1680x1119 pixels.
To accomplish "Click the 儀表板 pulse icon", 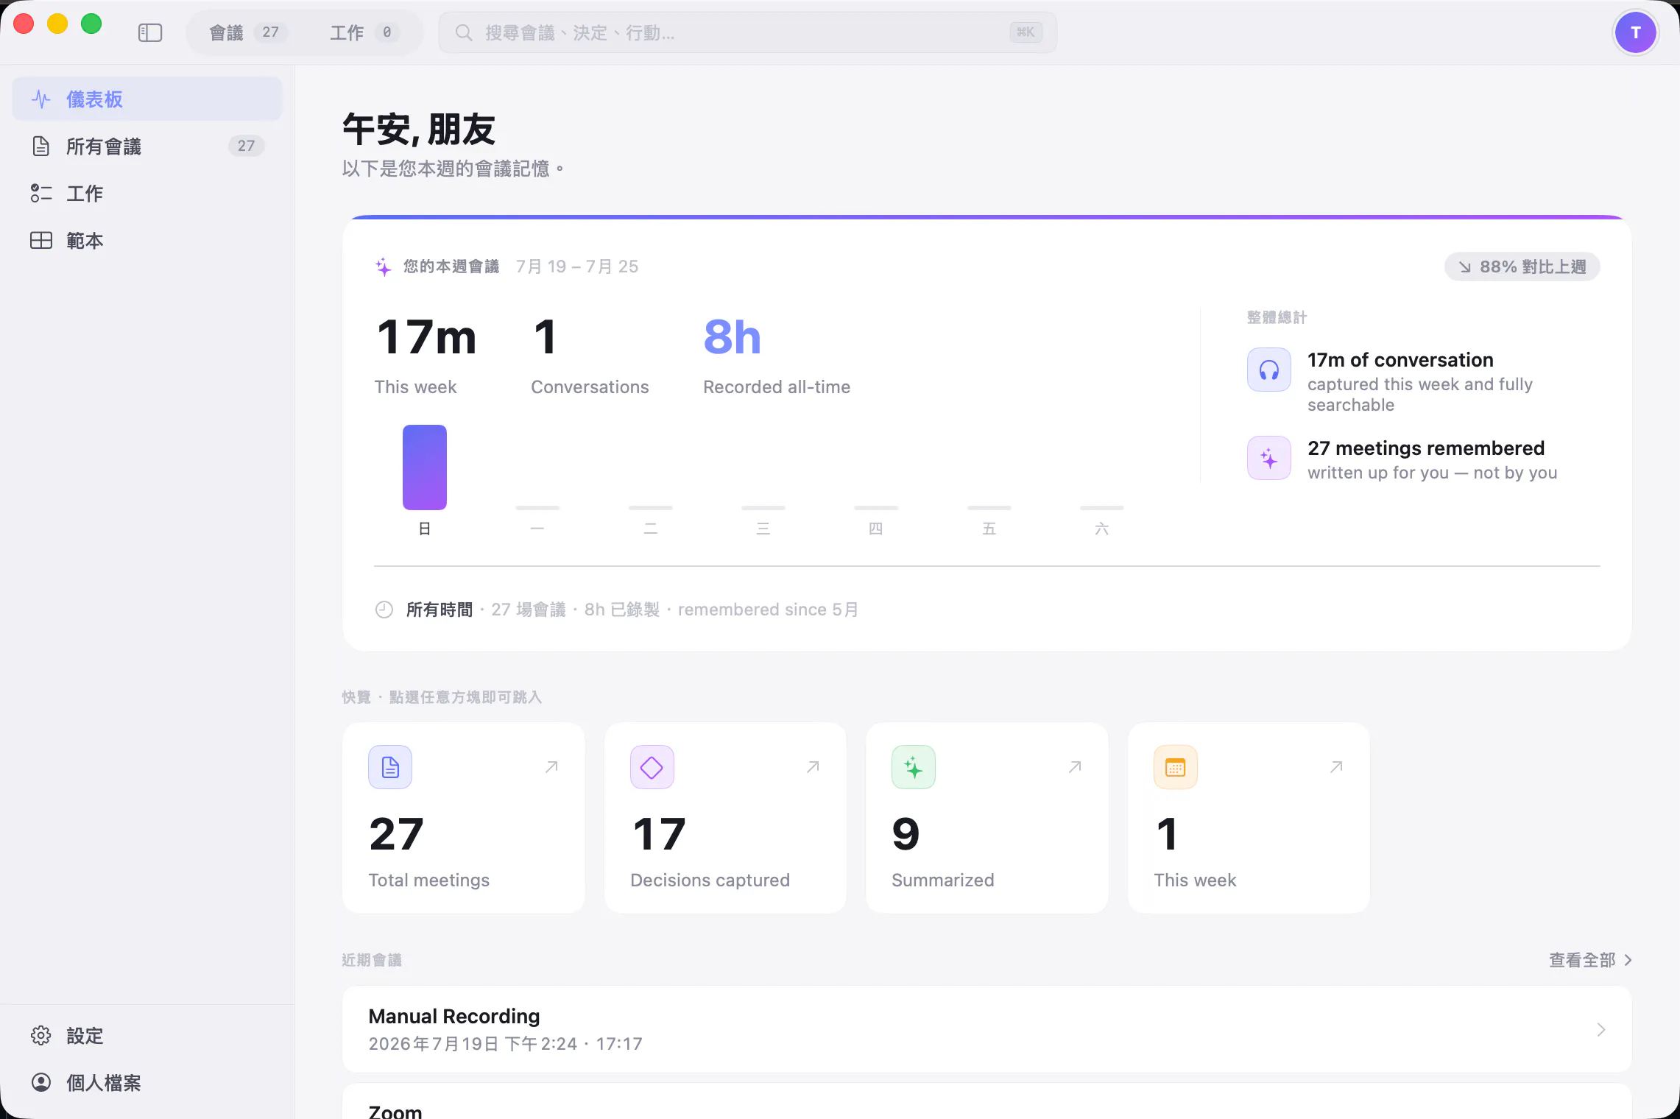I will [41, 99].
